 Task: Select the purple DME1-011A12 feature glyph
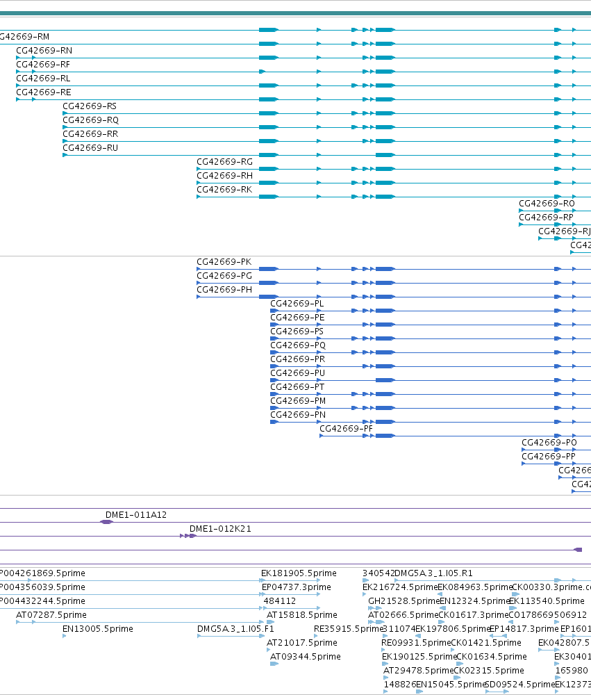click(x=107, y=522)
